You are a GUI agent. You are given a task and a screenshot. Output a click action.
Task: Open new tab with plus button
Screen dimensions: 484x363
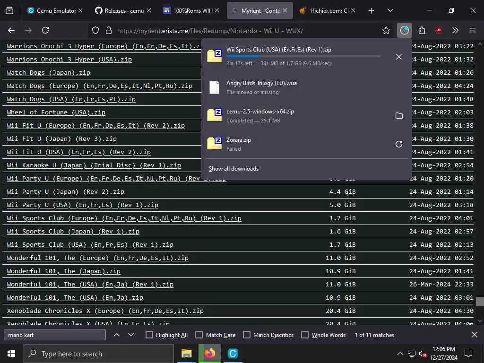pyautogui.click(x=372, y=11)
